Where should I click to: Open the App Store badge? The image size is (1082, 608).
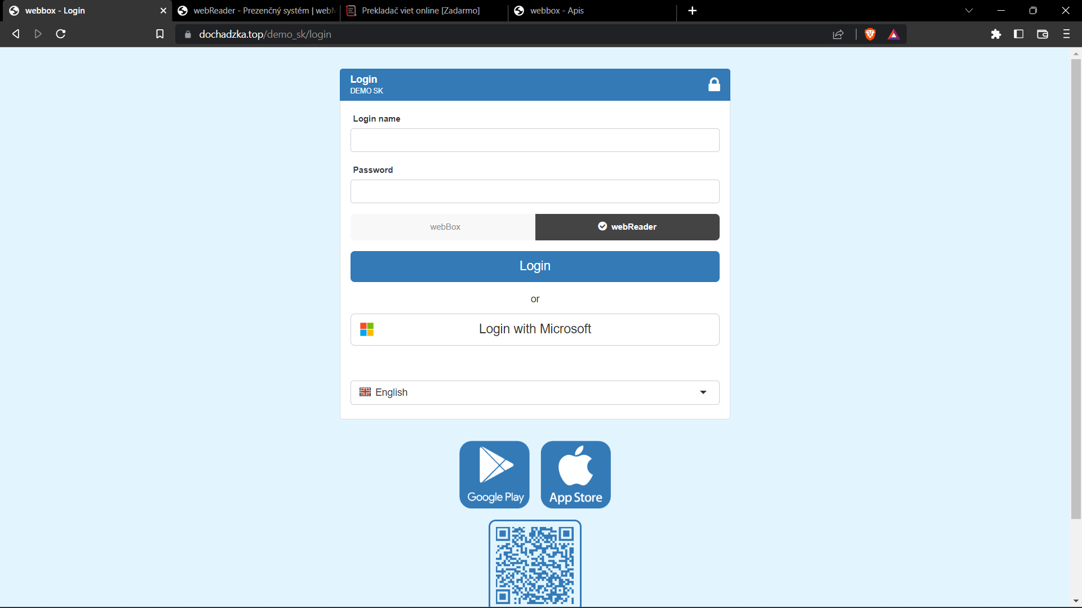coord(575,474)
